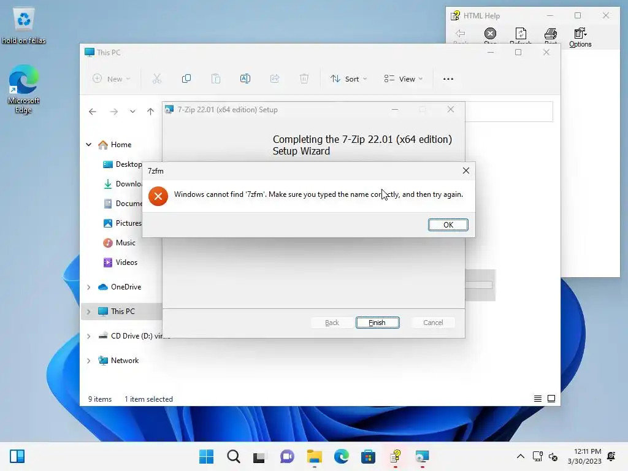Open clock showing 12:11 PM

584,456
